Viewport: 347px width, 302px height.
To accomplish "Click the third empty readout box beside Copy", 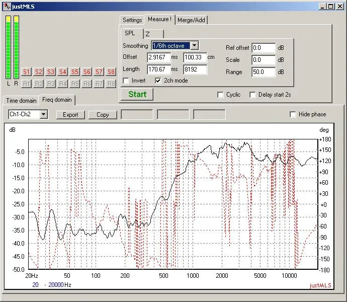I will pyautogui.click(x=209, y=114).
